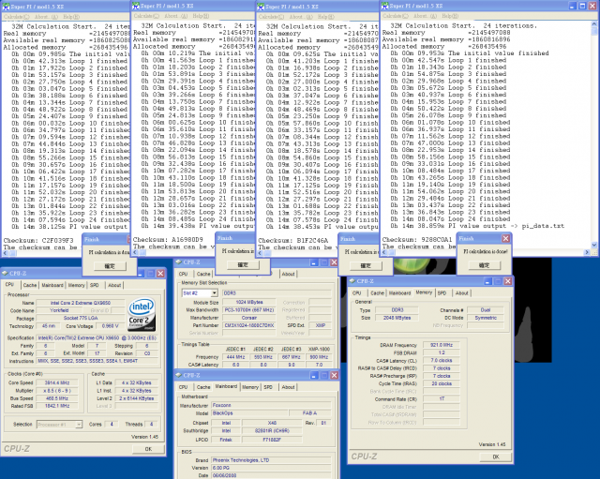Select Cache tab in CPU-Z Memory Slot Selection window
The width and height of the screenshot is (600, 479).
[203, 274]
